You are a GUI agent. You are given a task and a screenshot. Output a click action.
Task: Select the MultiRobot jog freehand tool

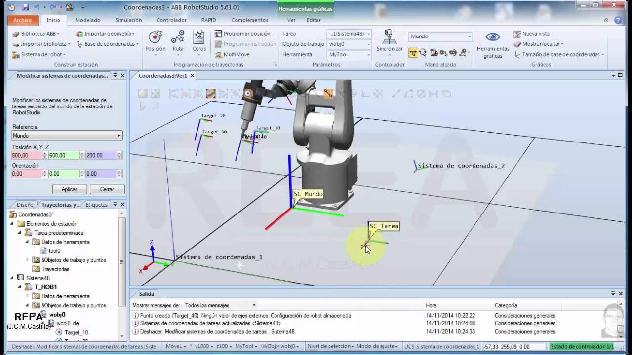coord(463,52)
